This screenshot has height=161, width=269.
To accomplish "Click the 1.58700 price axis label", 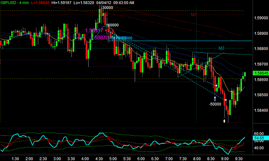I will [261, 64].
